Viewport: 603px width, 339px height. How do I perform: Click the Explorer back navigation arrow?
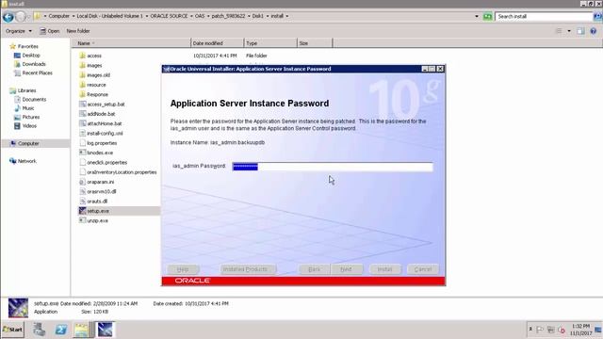[8, 17]
